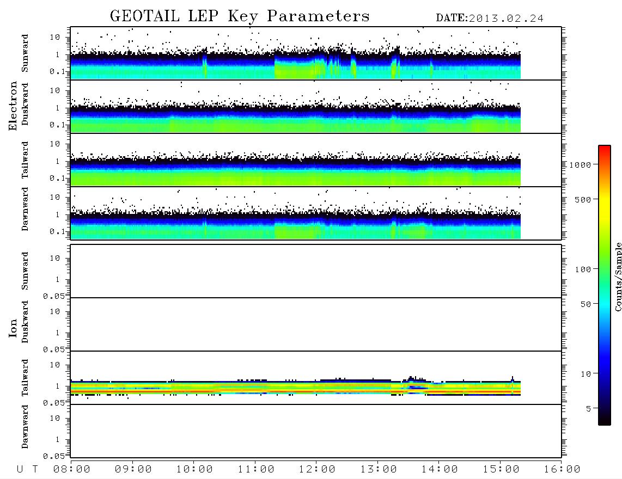This screenshot has height=479, width=622.
Task: Click the 10:00 time axis label
Action: point(194,469)
